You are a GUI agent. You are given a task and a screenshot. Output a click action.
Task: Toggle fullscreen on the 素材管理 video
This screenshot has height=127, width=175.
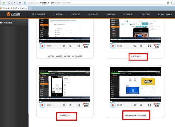[x=149, y=105]
